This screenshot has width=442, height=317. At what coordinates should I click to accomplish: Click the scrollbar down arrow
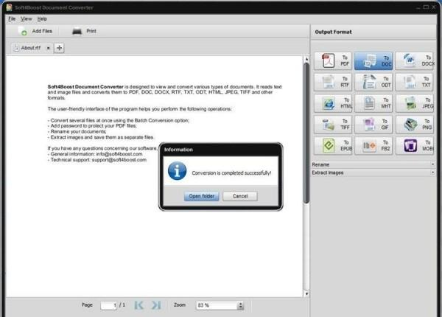pyautogui.click(x=306, y=293)
